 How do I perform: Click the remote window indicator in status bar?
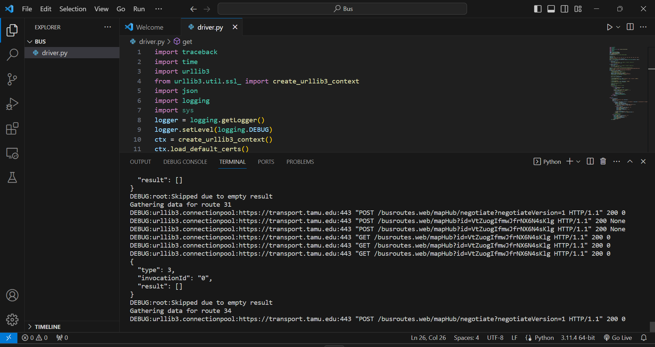[x=9, y=337]
